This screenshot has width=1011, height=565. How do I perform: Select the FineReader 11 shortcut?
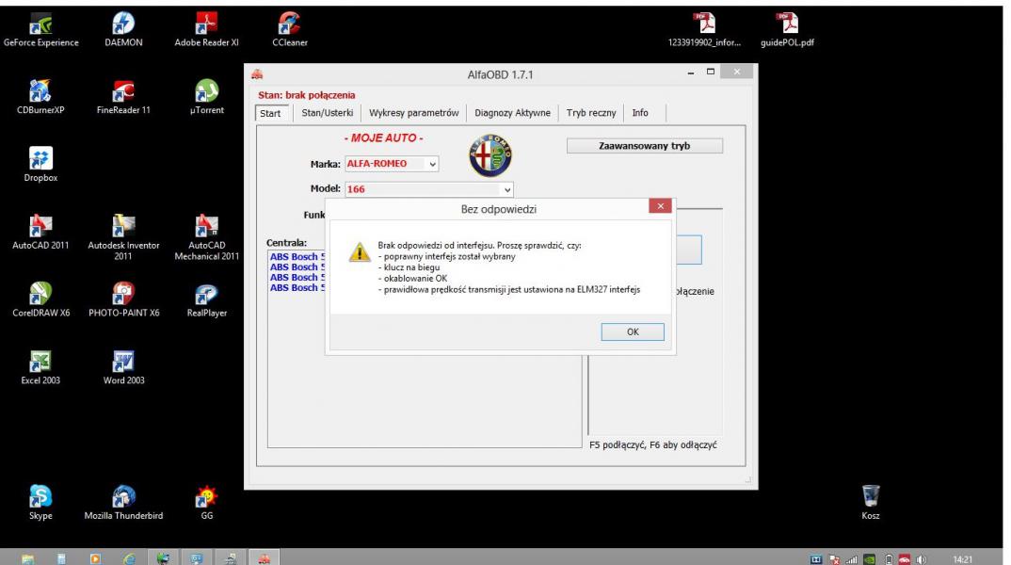click(123, 97)
